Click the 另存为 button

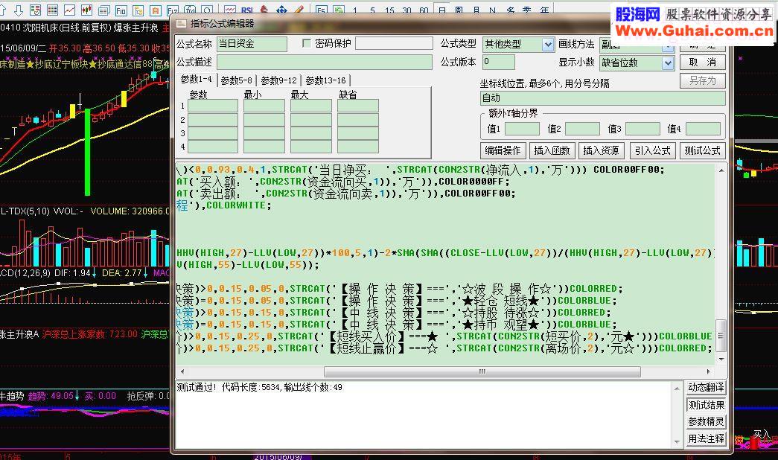pyautogui.click(x=703, y=80)
